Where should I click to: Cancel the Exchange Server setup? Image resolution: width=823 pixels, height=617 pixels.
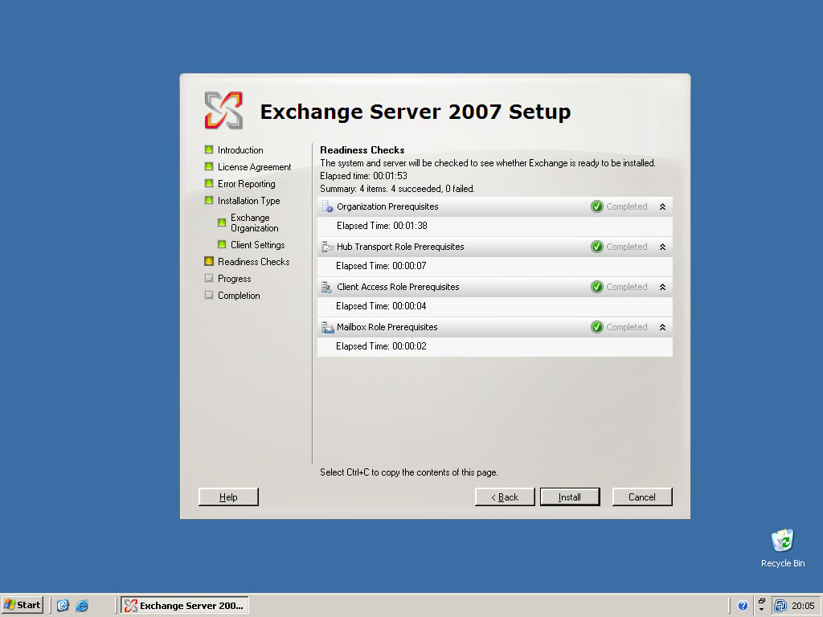[x=641, y=497]
